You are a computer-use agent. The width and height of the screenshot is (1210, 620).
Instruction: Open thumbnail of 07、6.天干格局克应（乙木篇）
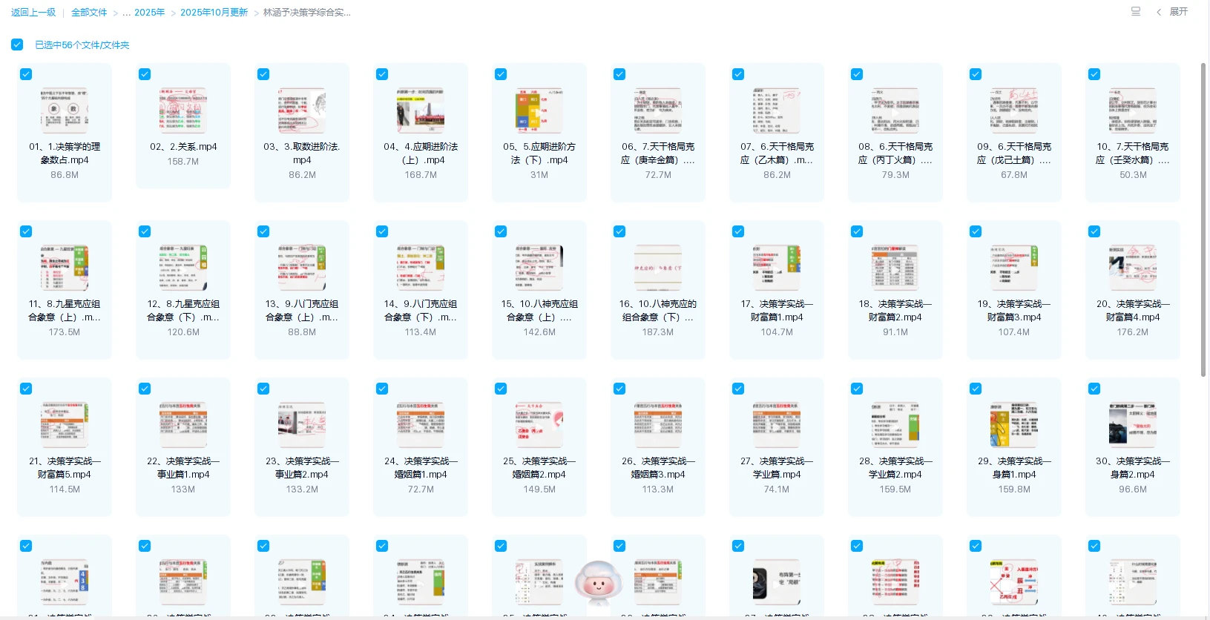point(777,111)
